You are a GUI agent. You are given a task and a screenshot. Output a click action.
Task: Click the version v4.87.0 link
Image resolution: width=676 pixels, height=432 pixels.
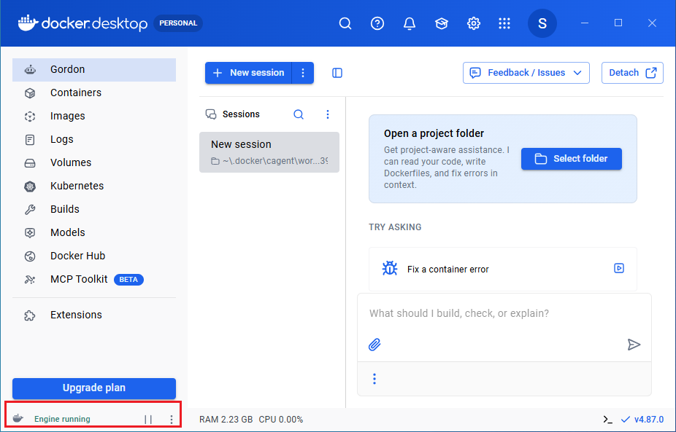coord(642,419)
